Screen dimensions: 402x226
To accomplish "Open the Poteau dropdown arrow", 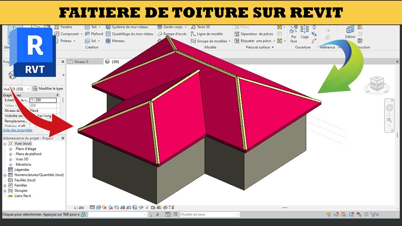I will coord(74,41).
